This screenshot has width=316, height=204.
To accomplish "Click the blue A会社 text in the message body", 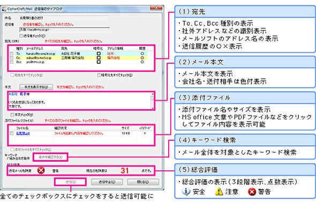I will 13,94.
